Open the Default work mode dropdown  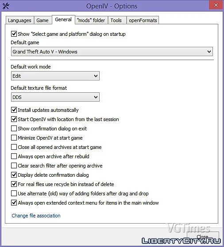tap(55, 76)
